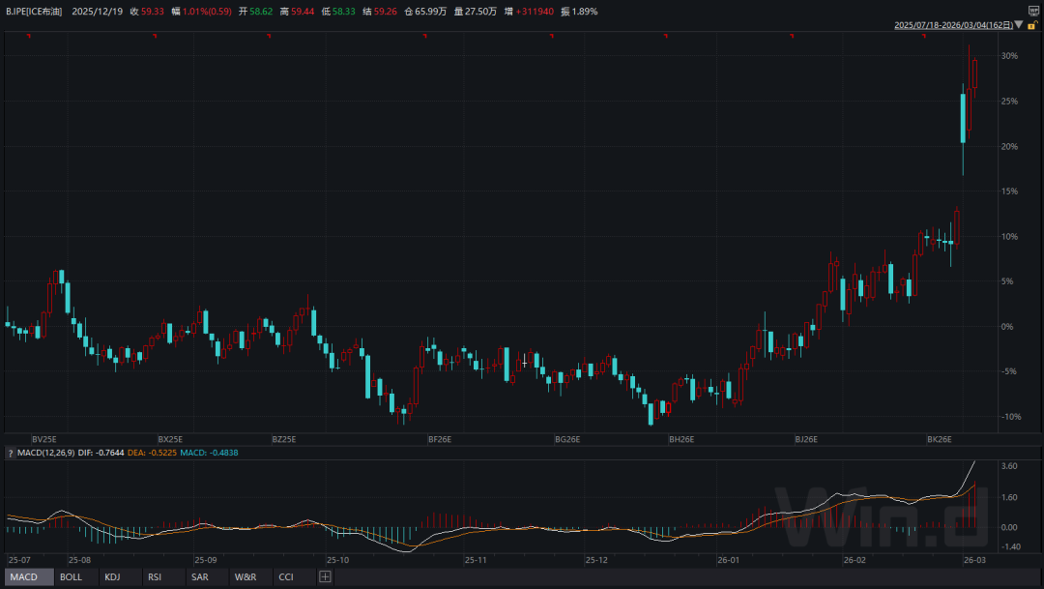Switch to the BOLL indicator tab

[71, 577]
